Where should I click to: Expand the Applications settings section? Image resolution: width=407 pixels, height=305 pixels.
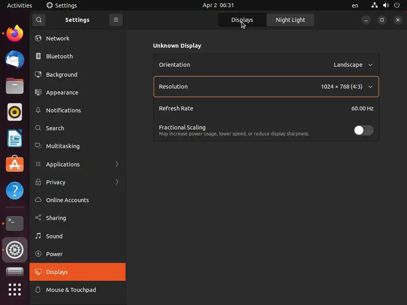[78, 164]
